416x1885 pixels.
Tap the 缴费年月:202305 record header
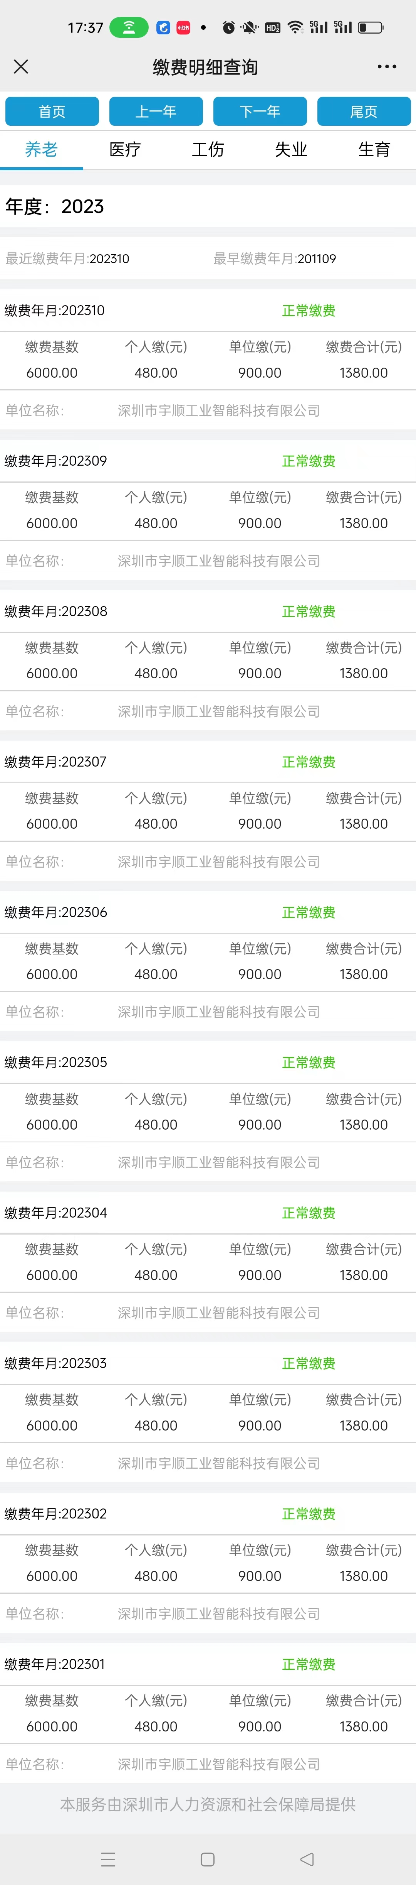coord(55,1062)
